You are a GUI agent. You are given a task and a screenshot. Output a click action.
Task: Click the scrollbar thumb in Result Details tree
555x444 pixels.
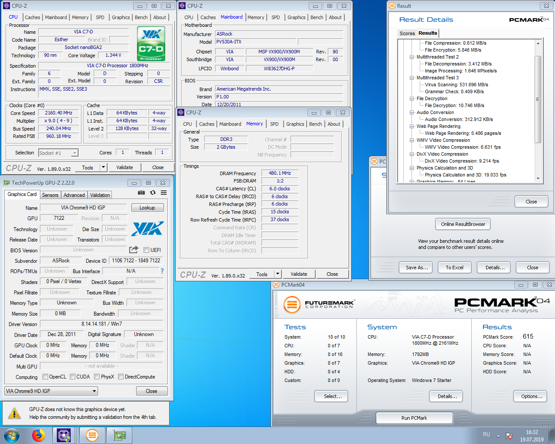[538, 99]
